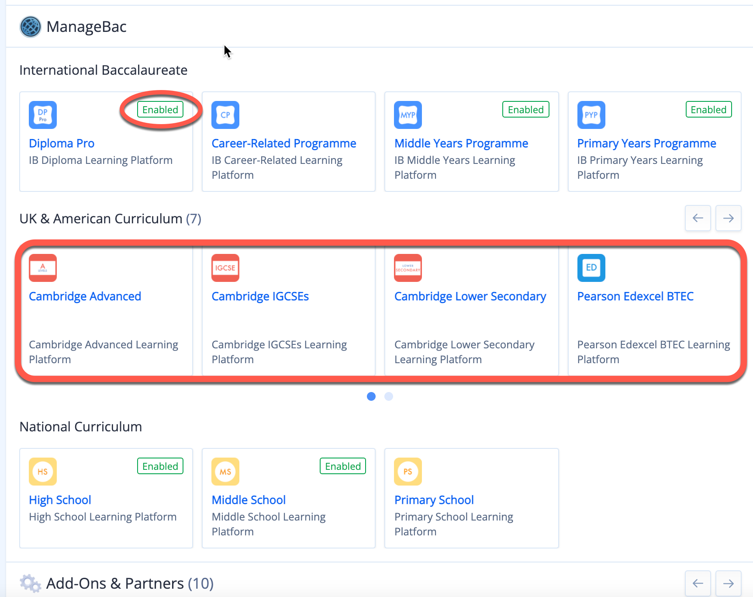Screen dimensions: 753x597
Task: Open the High School link
Action: [60, 500]
